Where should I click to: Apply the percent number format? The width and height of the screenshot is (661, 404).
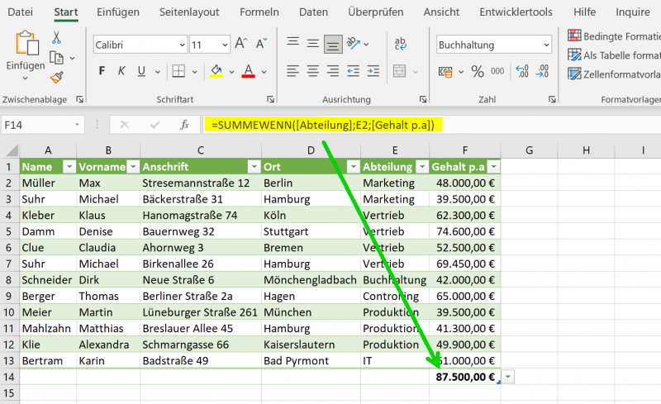click(x=478, y=71)
